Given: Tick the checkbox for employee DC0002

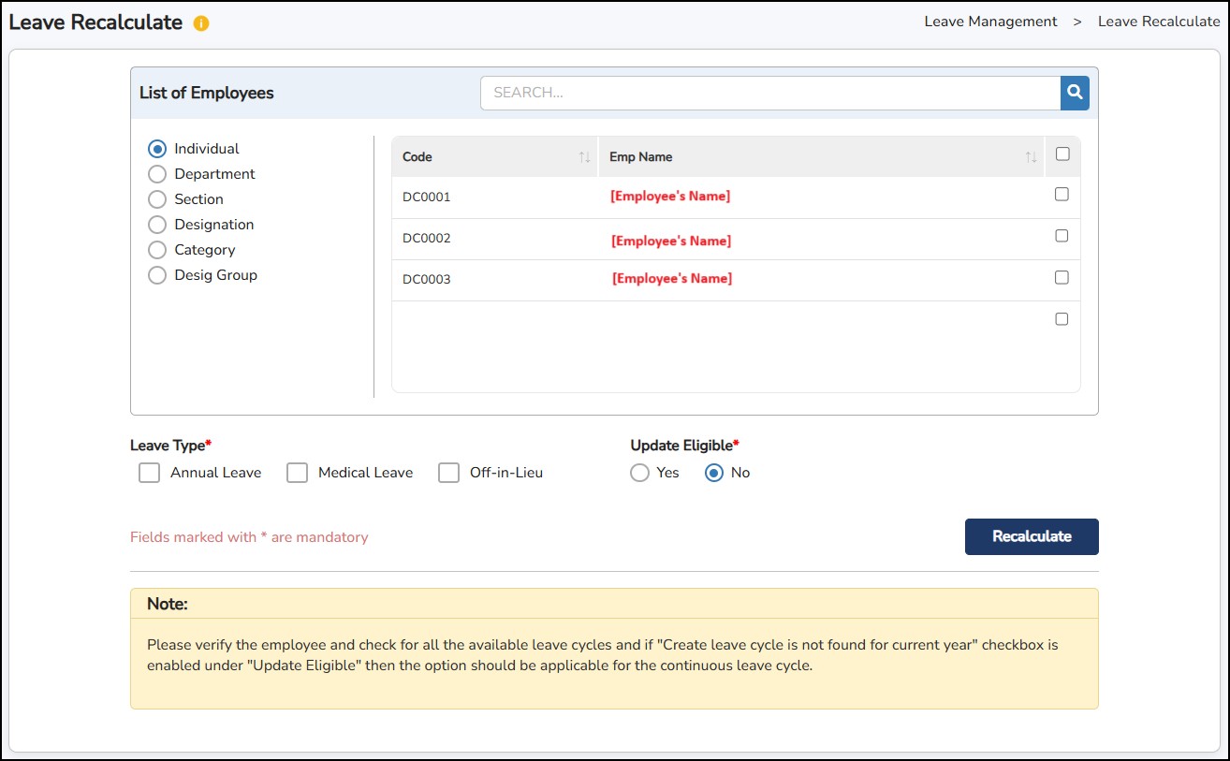Looking at the screenshot, I should [x=1062, y=236].
